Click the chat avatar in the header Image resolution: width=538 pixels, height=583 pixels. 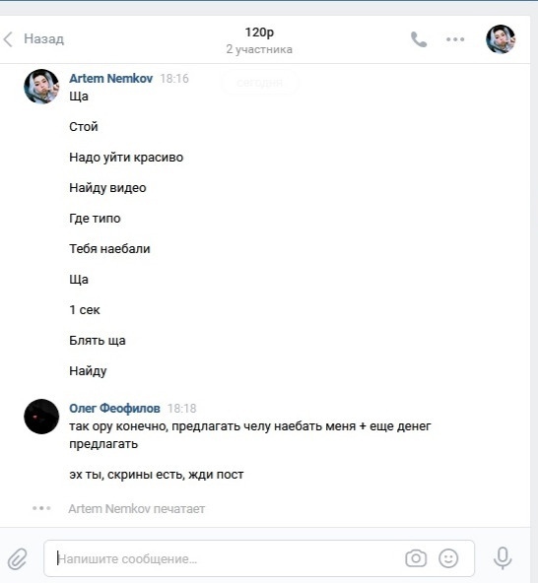tap(501, 39)
